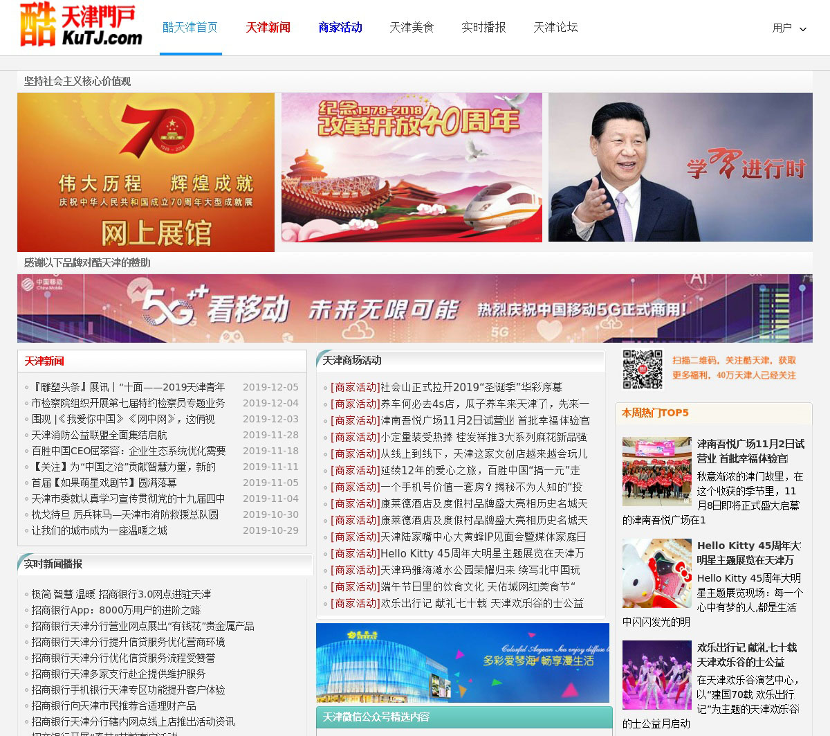Click date 2019-12-05 in news list
The height and width of the screenshot is (736, 830).
270,387
